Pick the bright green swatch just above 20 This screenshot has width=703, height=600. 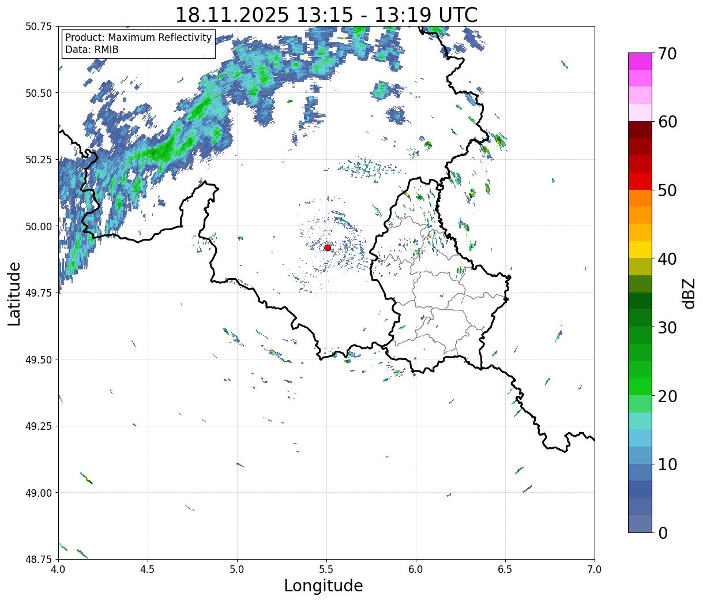click(x=640, y=386)
